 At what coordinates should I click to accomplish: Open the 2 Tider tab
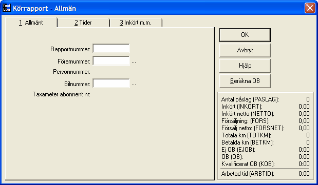[x=83, y=23]
